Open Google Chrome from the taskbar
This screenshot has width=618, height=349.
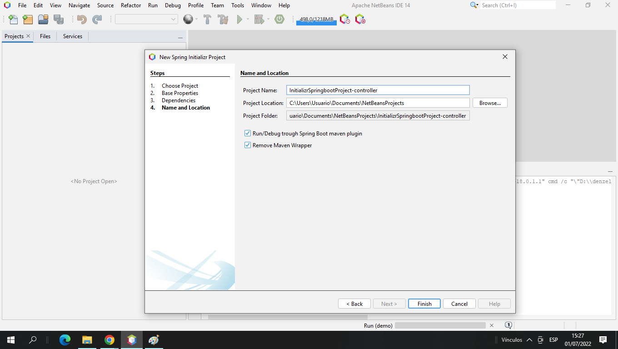pos(109,340)
